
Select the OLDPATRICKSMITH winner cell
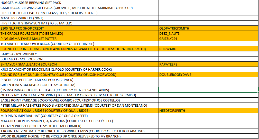point(208,28)
